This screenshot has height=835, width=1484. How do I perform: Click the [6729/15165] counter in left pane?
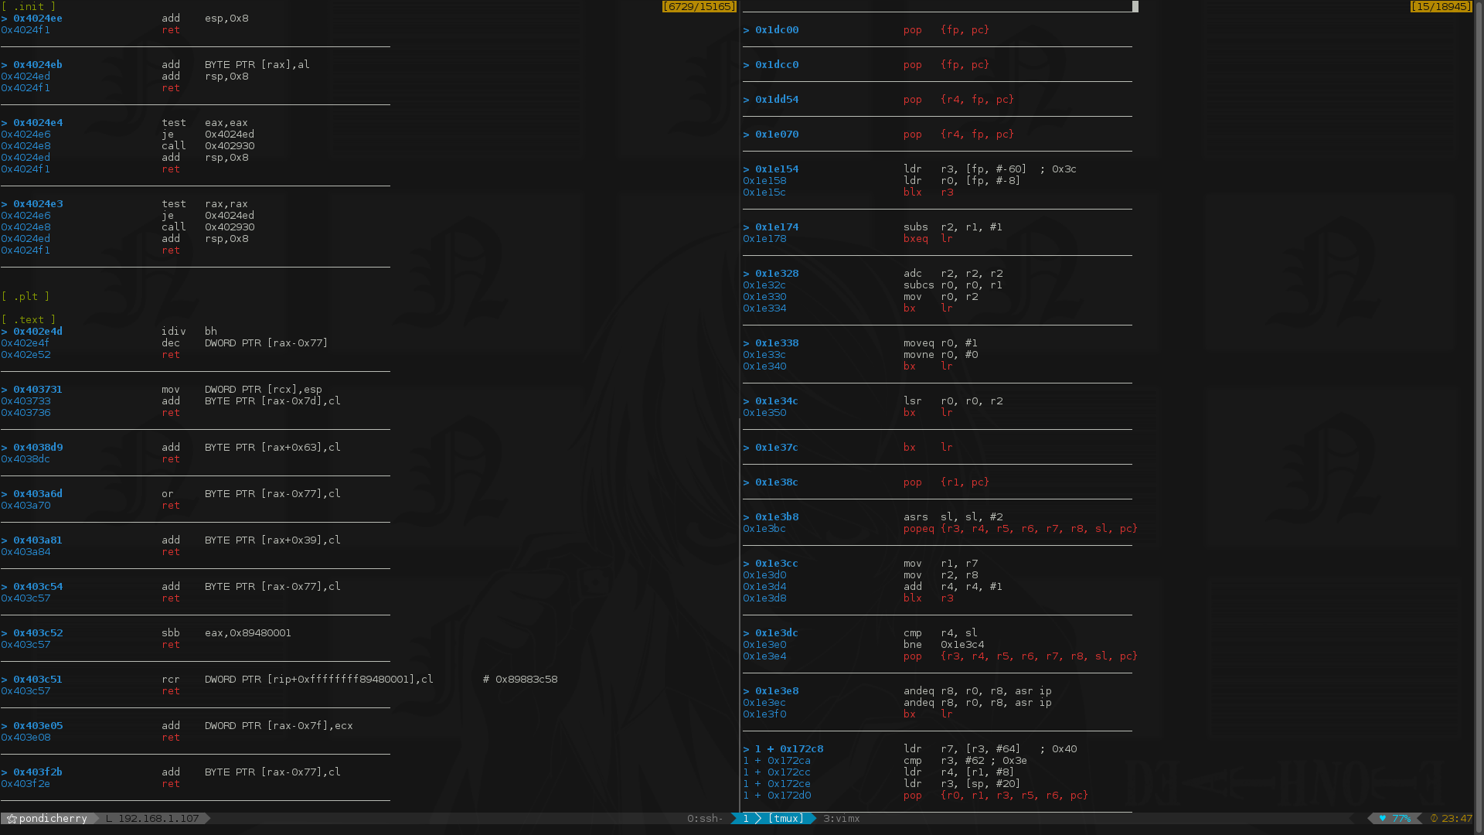699,7
